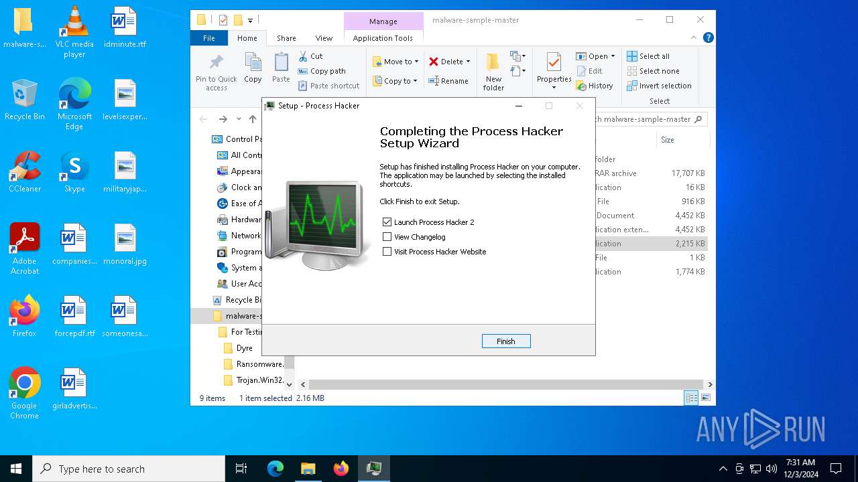858x482 pixels.
Task: Check the View Changelog option
Action: [387, 236]
